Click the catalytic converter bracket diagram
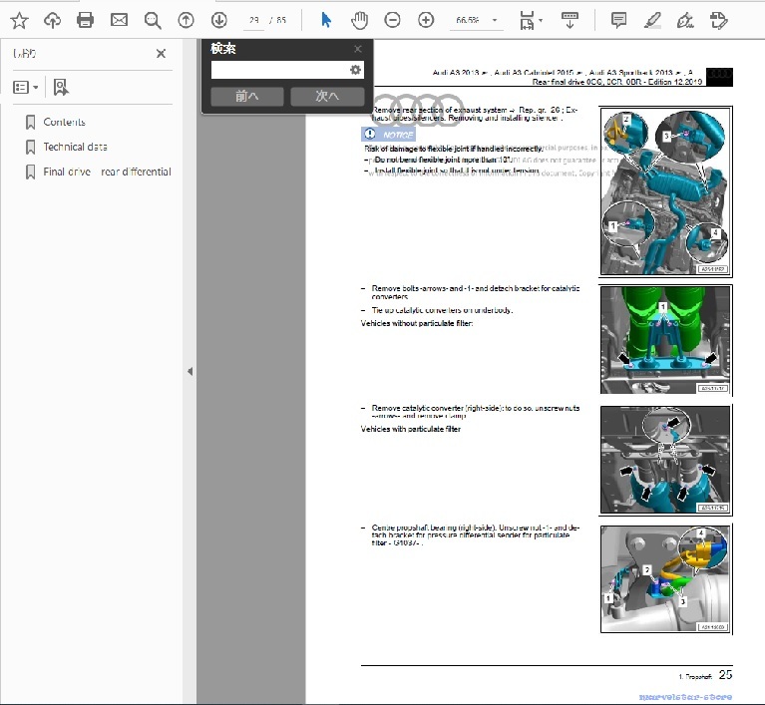 pyautogui.click(x=666, y=340)
